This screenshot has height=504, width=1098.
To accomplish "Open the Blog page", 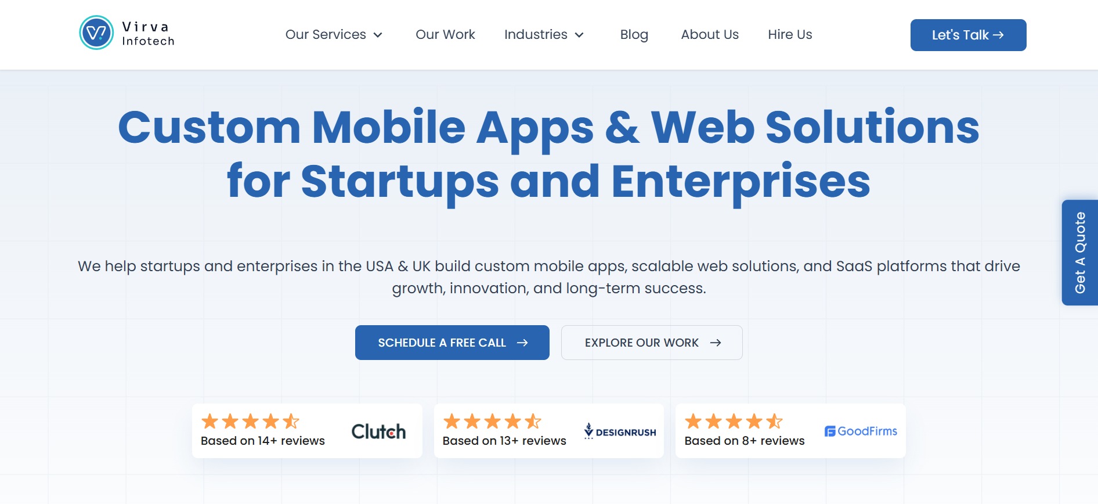I will point(634,35).
